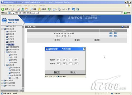Click the IE Back arrow icon
The width and height of the screenshot is (132, 95).
pos(3,9)
